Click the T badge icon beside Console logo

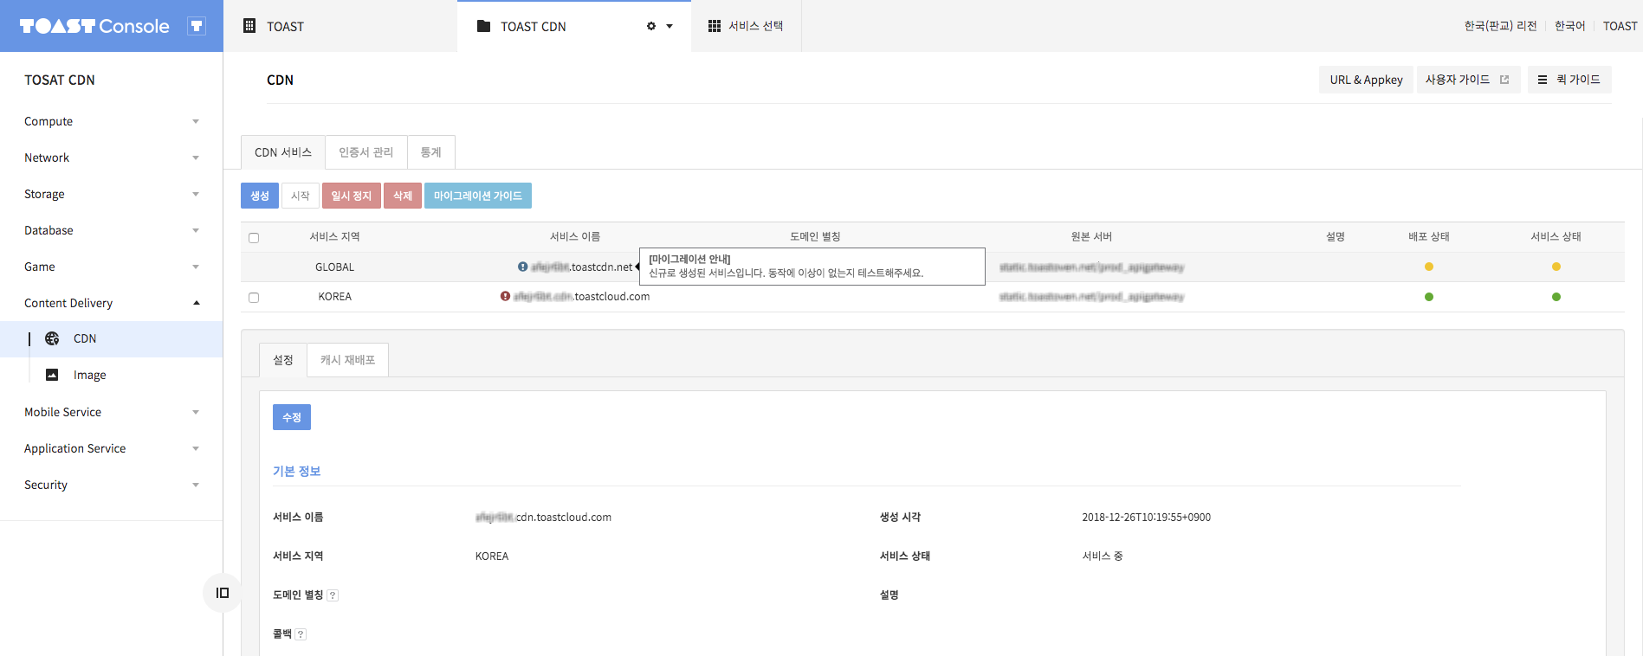tap(197, 26)
